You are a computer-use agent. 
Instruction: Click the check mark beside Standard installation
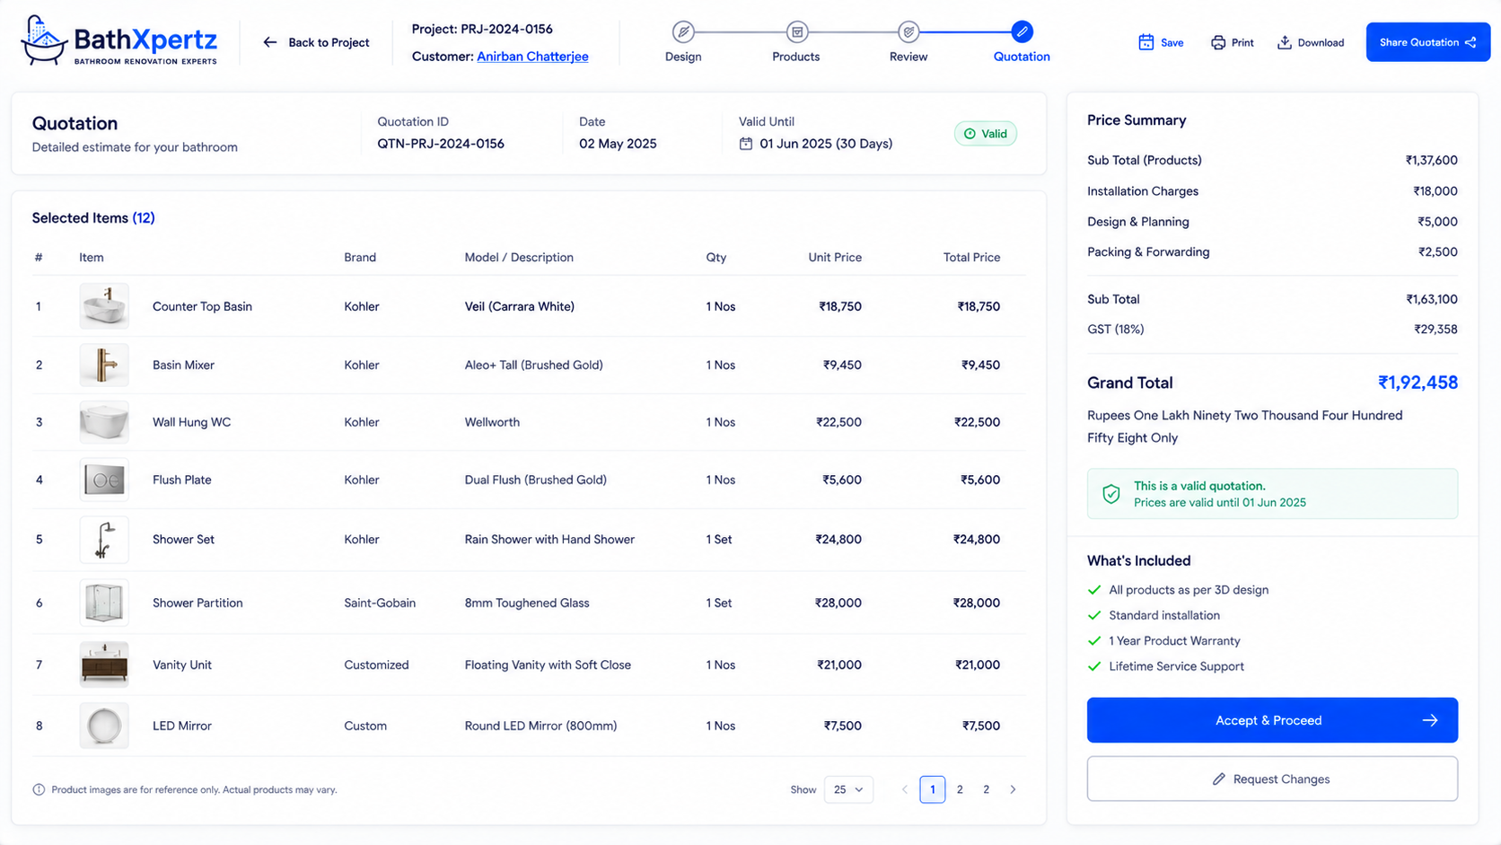1093,615
